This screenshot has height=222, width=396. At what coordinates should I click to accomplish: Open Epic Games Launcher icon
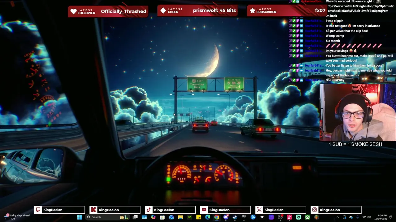pos(244,217)
